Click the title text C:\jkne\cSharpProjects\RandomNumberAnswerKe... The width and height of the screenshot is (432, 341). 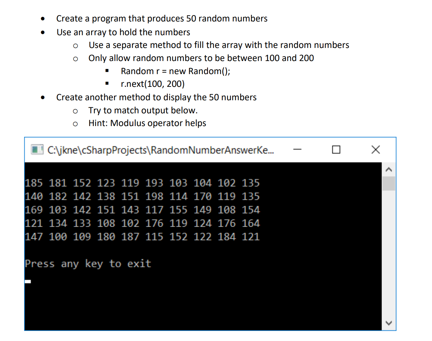tap(160, 150)
